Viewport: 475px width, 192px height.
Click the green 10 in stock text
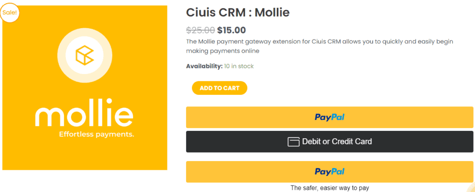coord(239,66)
